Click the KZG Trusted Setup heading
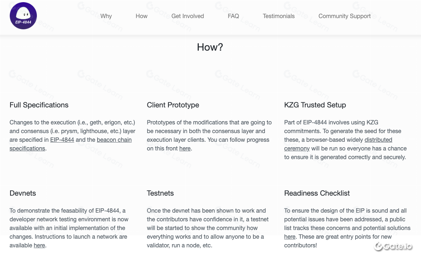The image size is (421, 260). coord(315,105)
